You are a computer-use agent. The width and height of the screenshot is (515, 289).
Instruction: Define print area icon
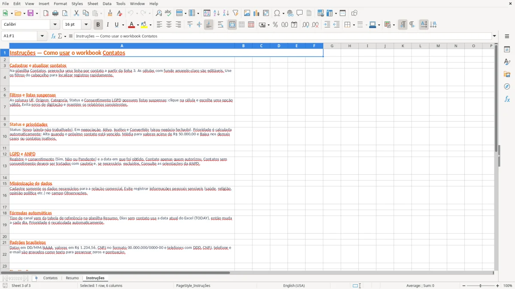point(321,13)
